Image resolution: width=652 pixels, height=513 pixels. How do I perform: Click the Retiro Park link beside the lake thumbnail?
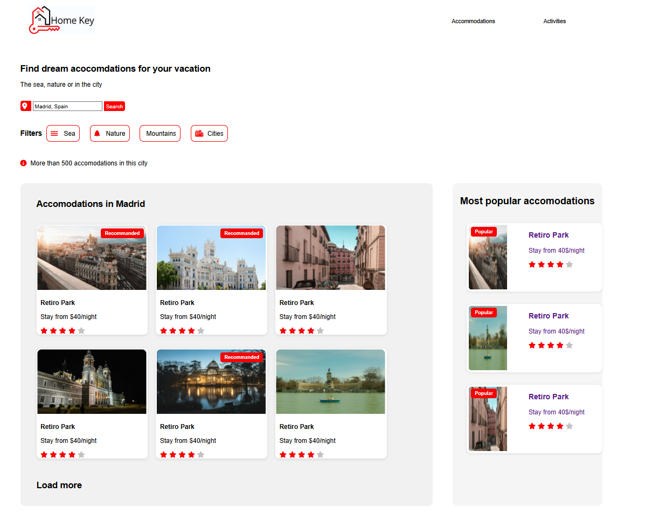(x=549, y=316)
